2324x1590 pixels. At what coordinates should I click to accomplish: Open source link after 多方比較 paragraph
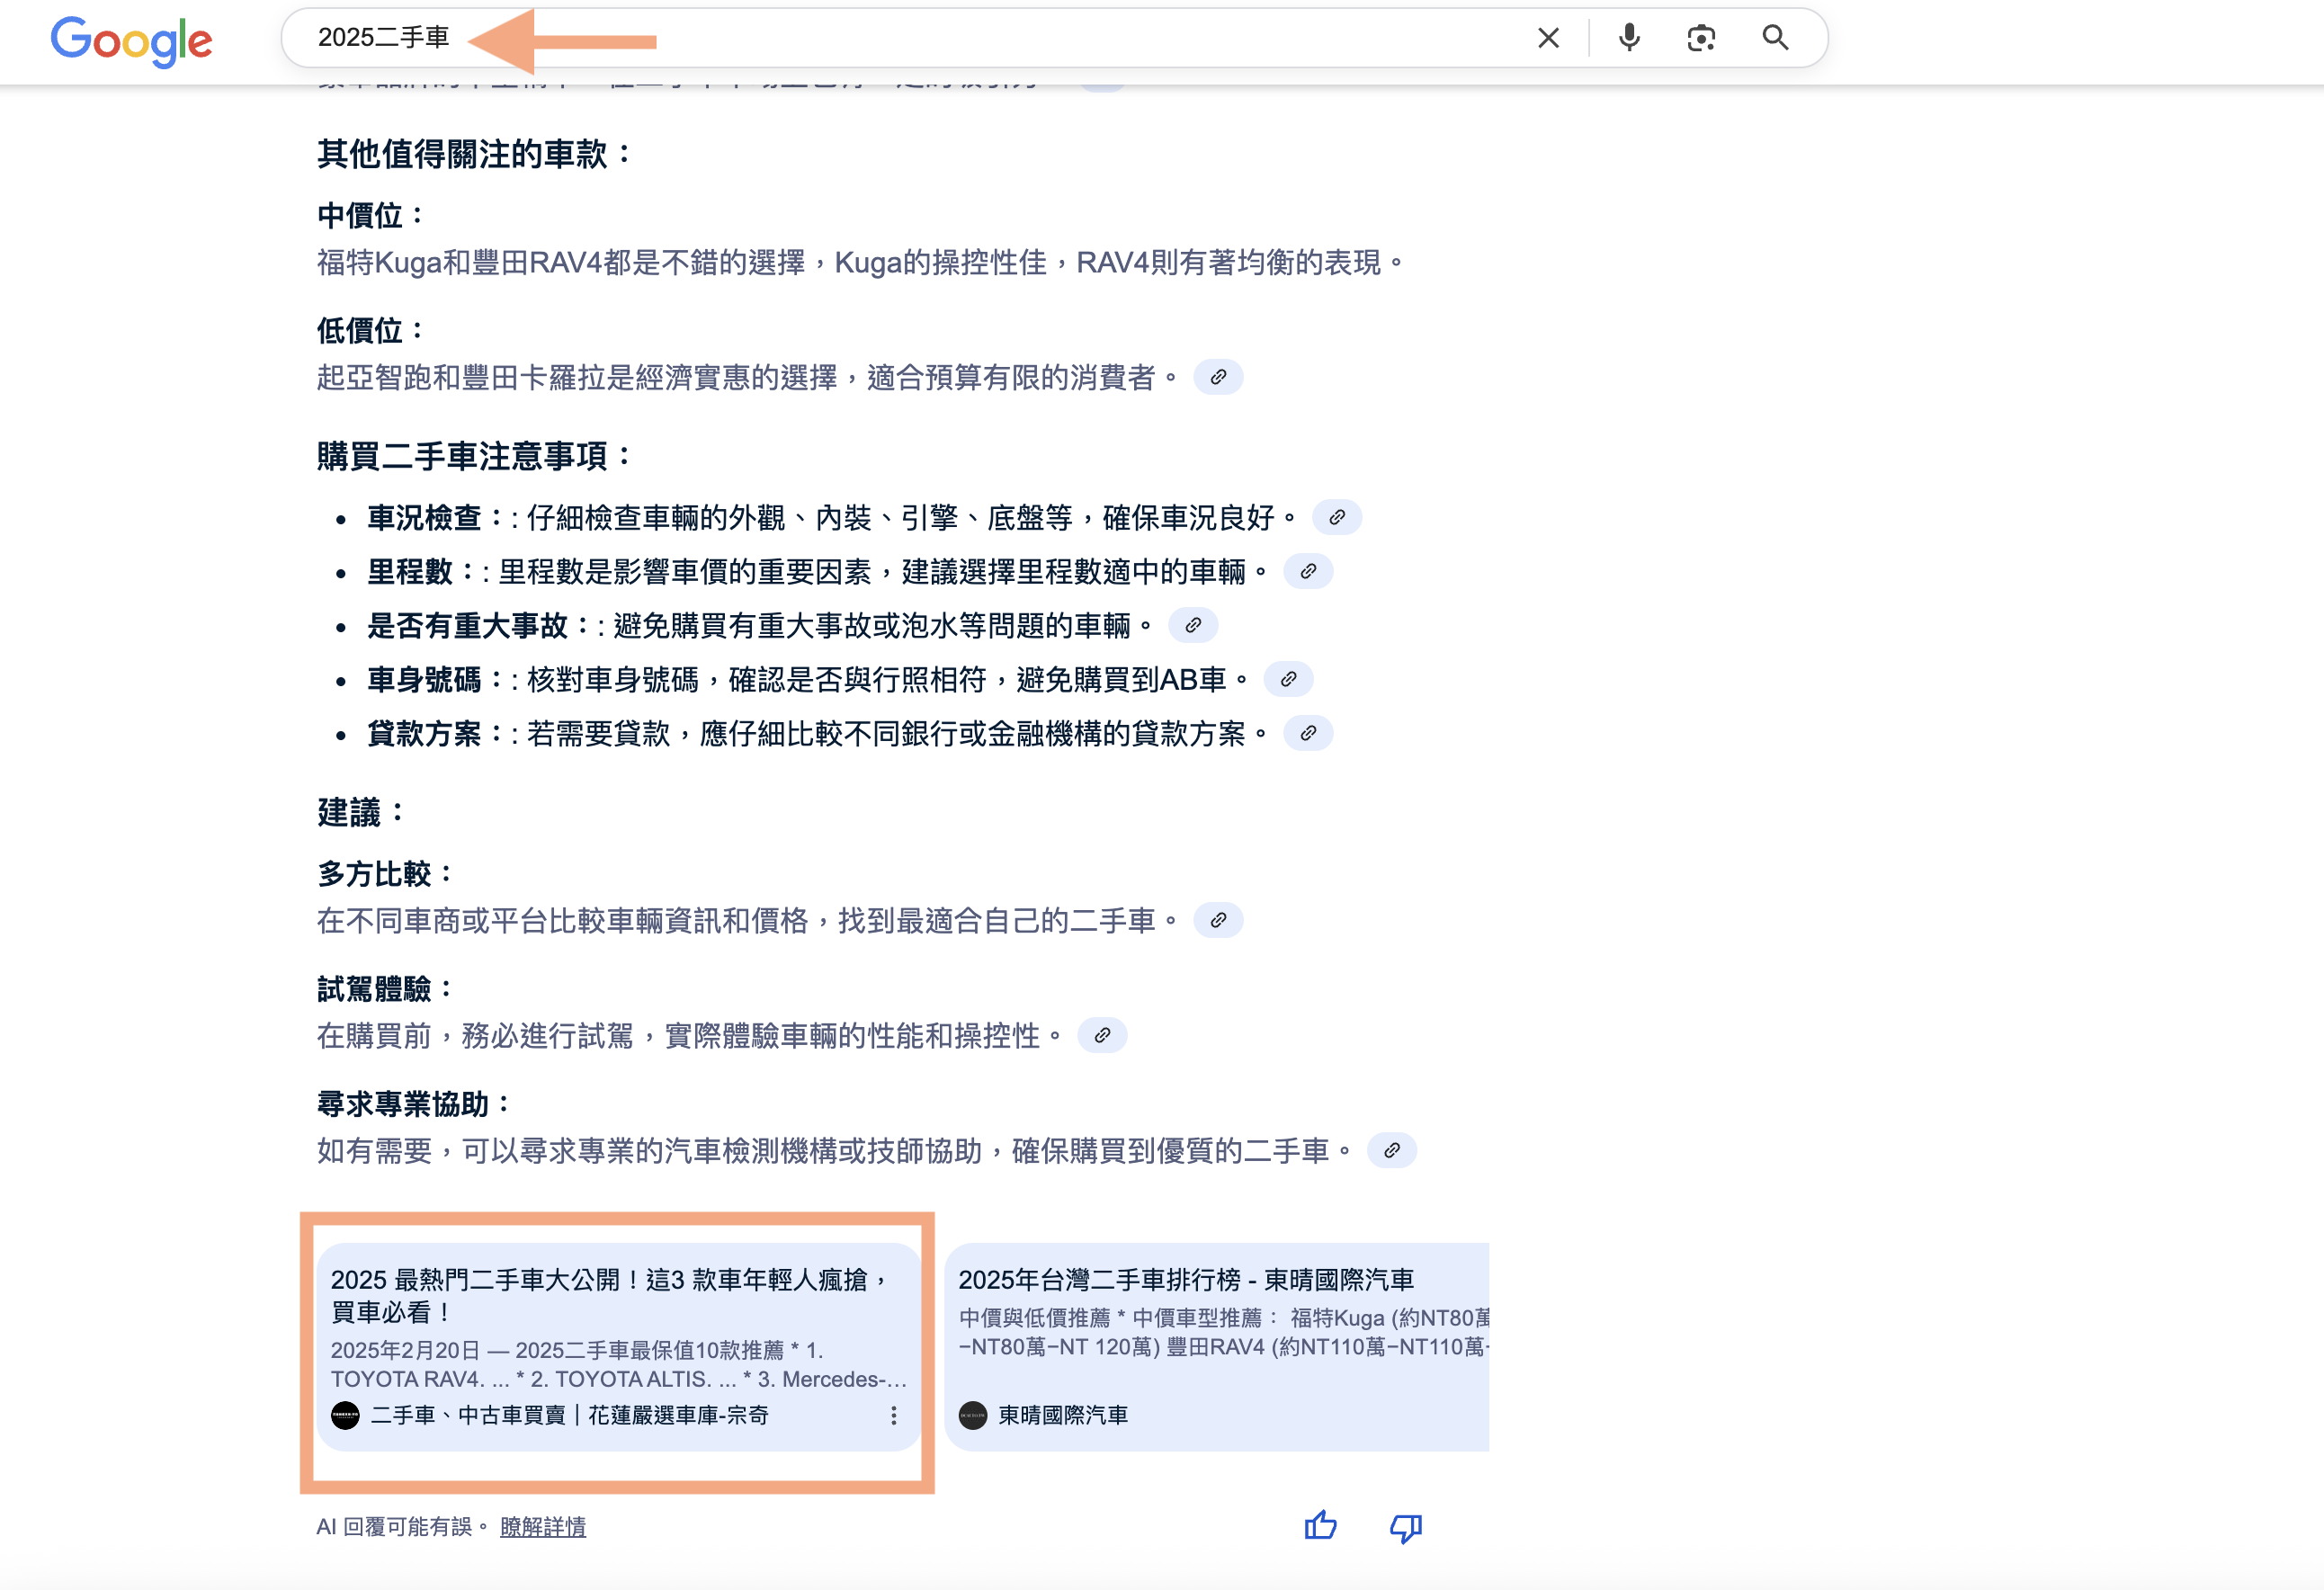[1218, 920]
